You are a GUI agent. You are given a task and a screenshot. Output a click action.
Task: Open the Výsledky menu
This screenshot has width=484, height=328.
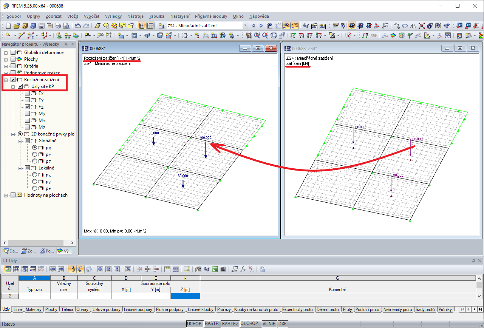(113, 16)
